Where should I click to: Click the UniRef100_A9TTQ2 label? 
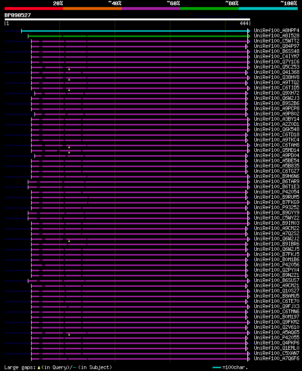[x=277, y=82]
